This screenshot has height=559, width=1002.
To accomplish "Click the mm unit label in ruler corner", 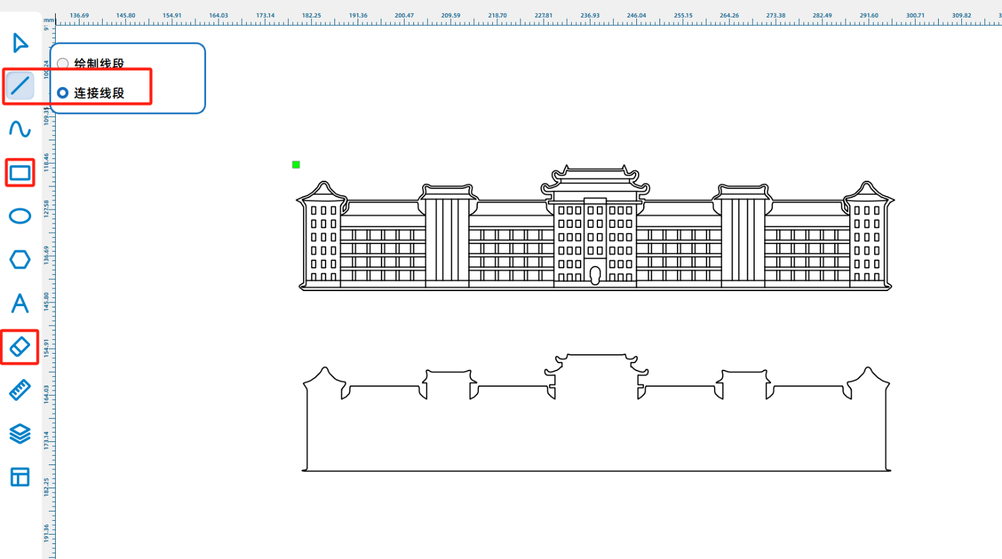I will tap(49, 20).
